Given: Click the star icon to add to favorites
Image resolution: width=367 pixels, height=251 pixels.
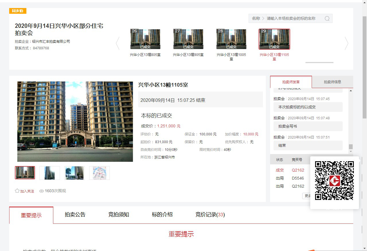Looking at the screenshot, I should pyautogui.click(x=17, y=191).
